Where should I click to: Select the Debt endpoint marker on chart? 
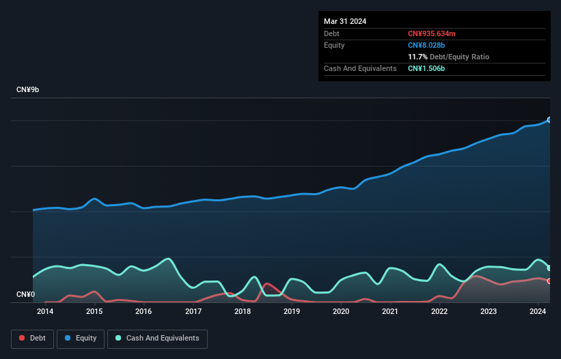coord(549,281)
